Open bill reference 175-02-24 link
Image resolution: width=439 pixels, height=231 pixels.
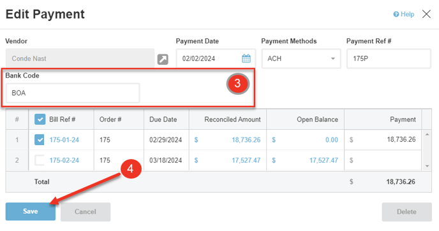point(64,160)
